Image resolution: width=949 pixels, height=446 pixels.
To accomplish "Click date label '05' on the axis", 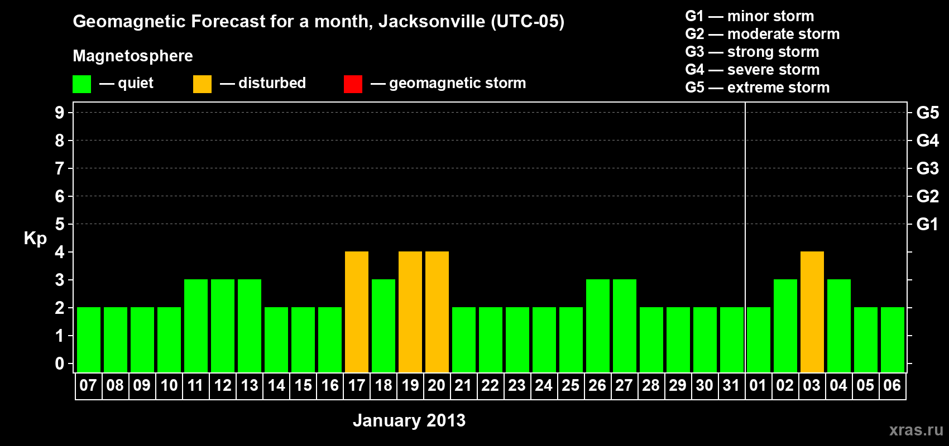I will click(865, 386).
